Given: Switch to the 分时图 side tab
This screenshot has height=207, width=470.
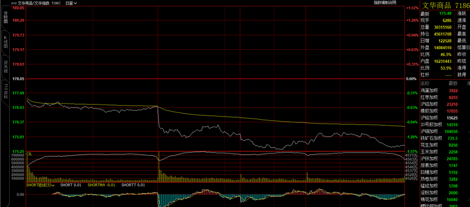Looking at the screenshot, I should [x=5, y=17].
